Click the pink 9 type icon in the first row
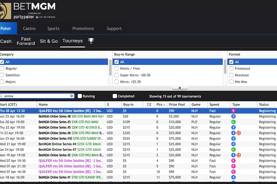This screenshot has width=277, height=184. pos(233,111)
